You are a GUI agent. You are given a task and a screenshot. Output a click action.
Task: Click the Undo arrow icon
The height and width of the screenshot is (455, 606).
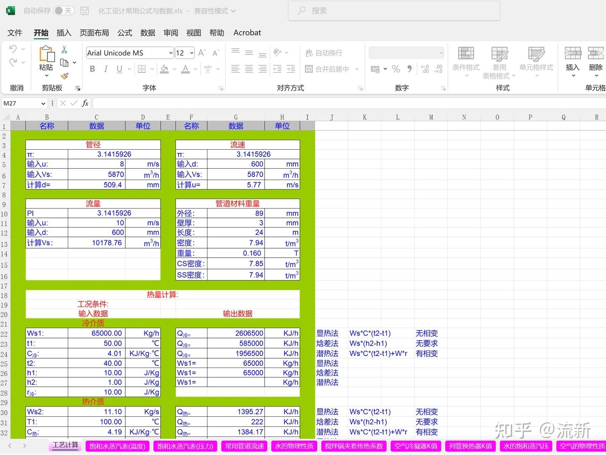[x=13, y=49]
